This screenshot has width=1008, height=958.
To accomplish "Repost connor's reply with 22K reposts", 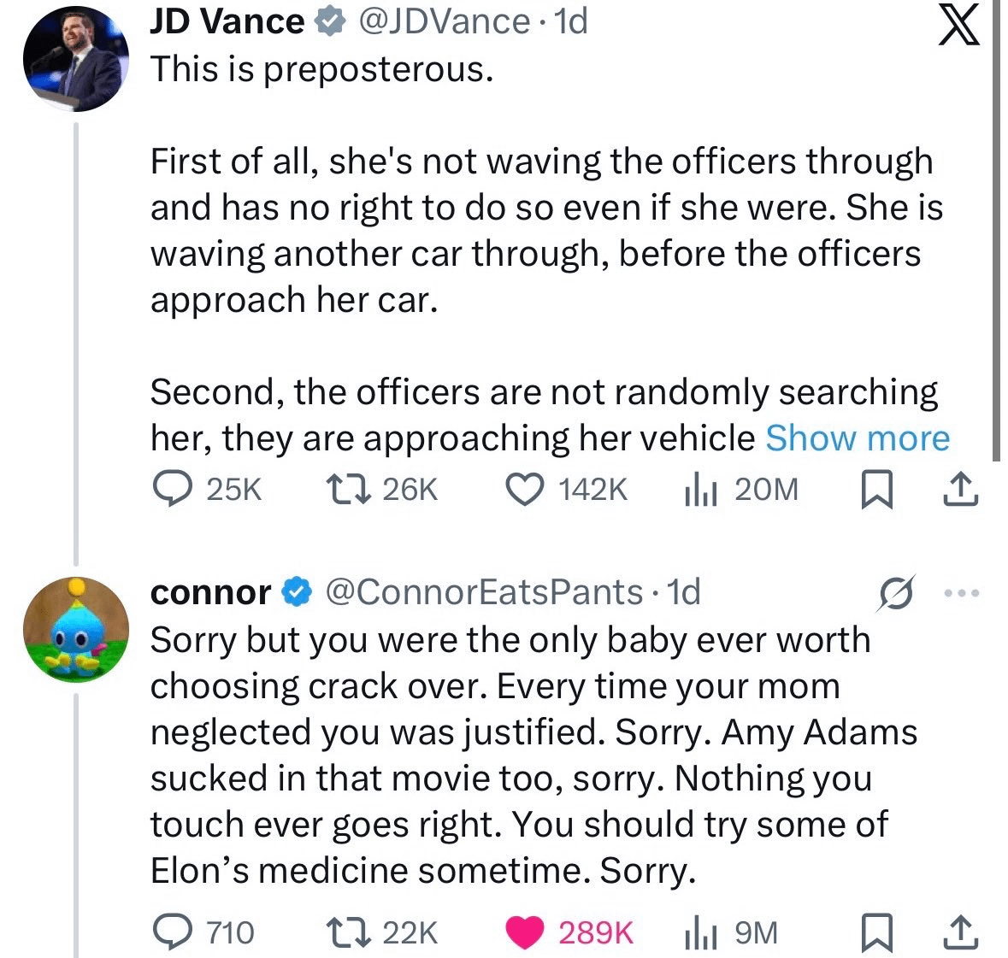I will click(346, 932).
